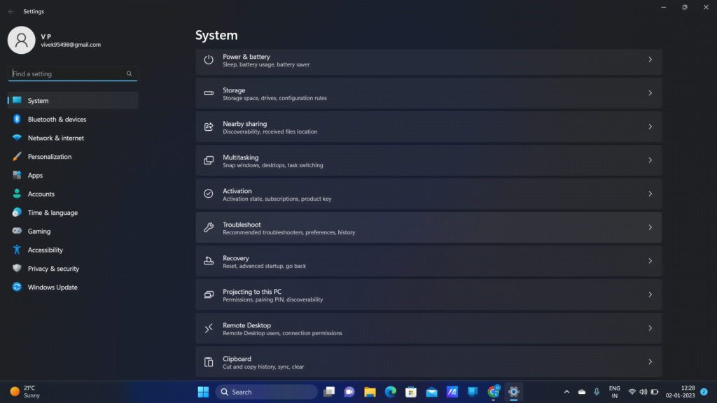
Task: Expand the Multitasking chevron arrow
Action: (x=650, y=160)
